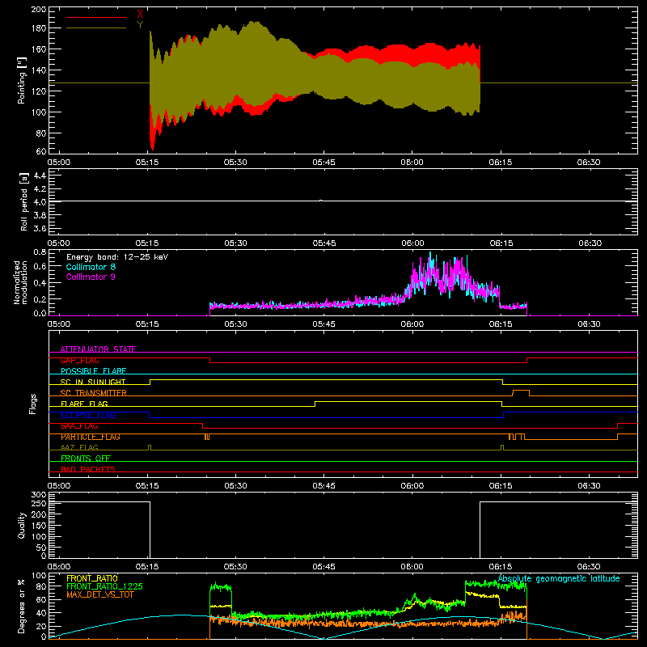The image size is (647, 647).
Task: Click the 4.4 tick on Roll period axis
Action: tap(40, 175)
